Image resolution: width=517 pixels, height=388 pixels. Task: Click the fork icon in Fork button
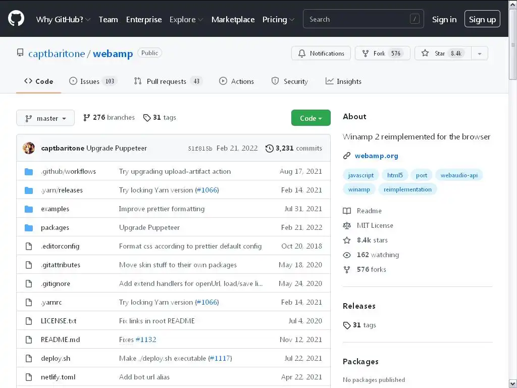tap(366, 54)
